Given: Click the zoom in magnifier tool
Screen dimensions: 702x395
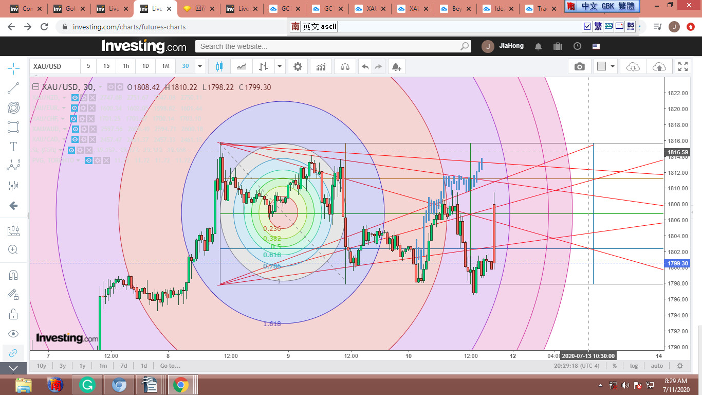Looking at the screenshot, I should click(x=13, y=249).
